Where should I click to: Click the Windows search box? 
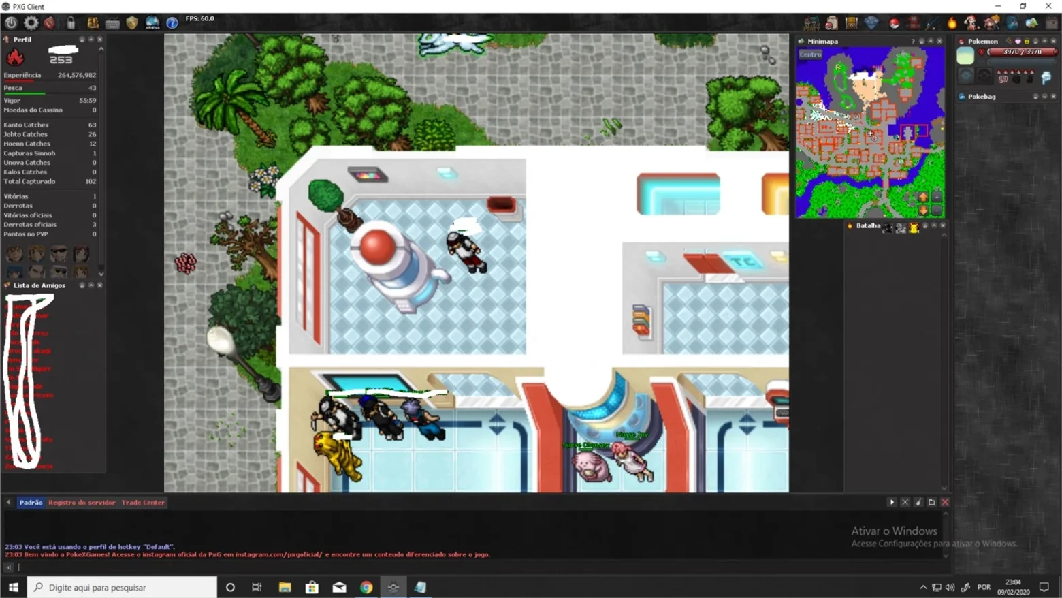click(x=123, y=587)
